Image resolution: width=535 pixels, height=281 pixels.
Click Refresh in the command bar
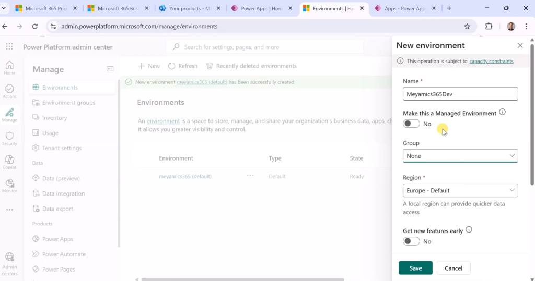click(x=183, y=66)
